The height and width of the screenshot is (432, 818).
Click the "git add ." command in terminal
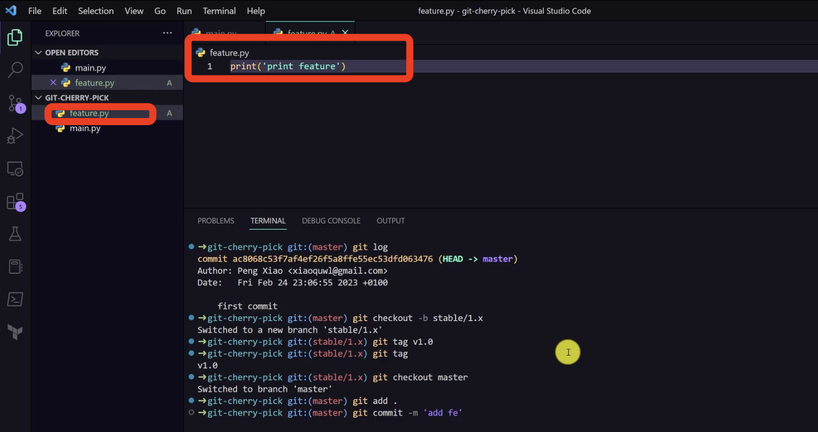point(375,401)
